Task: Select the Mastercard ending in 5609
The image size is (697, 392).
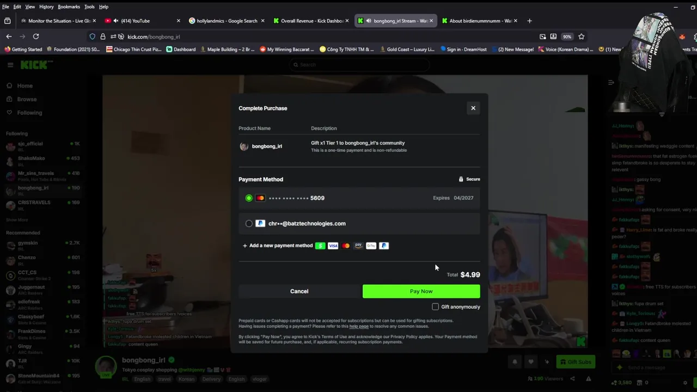Action: pyautogui.click(x=359, y=198)
